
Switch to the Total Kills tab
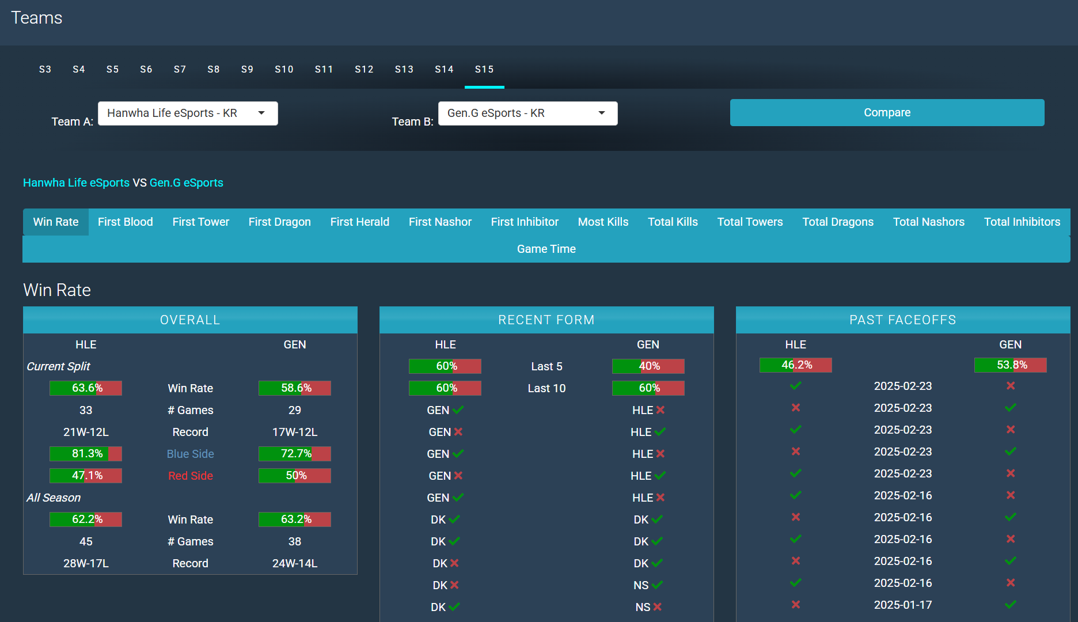point(673,222)
